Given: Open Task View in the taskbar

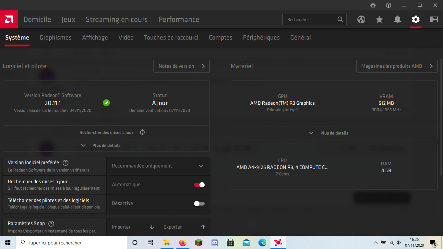Looking at the screenshot, I should click(x=150, y=243).
